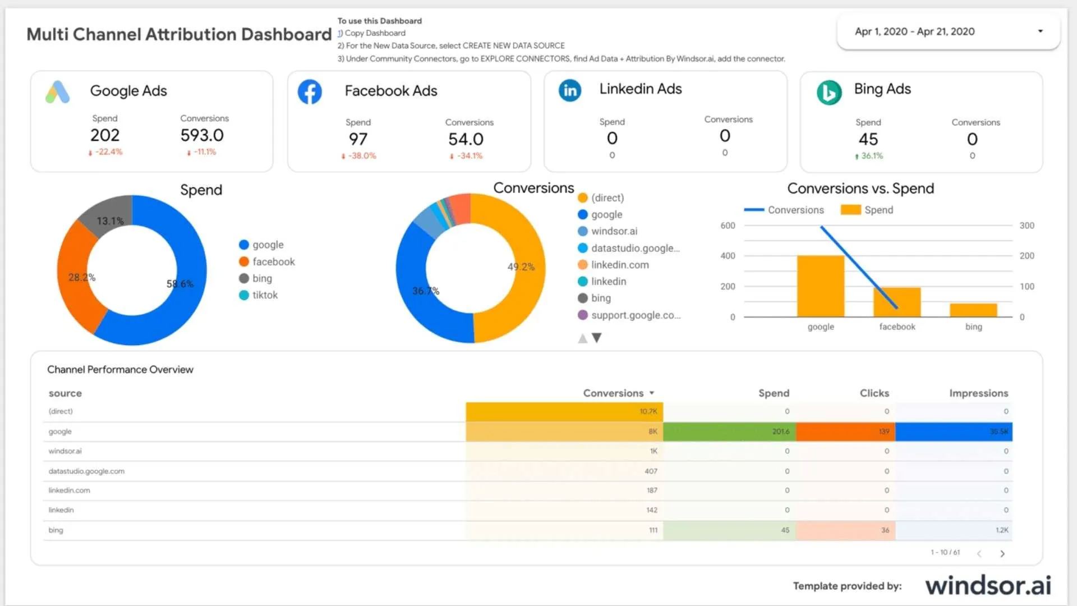Screen dimensions: 1077x606
Task: Click the Google Ads triangle logo icon
Action: [x=57, y=91]
